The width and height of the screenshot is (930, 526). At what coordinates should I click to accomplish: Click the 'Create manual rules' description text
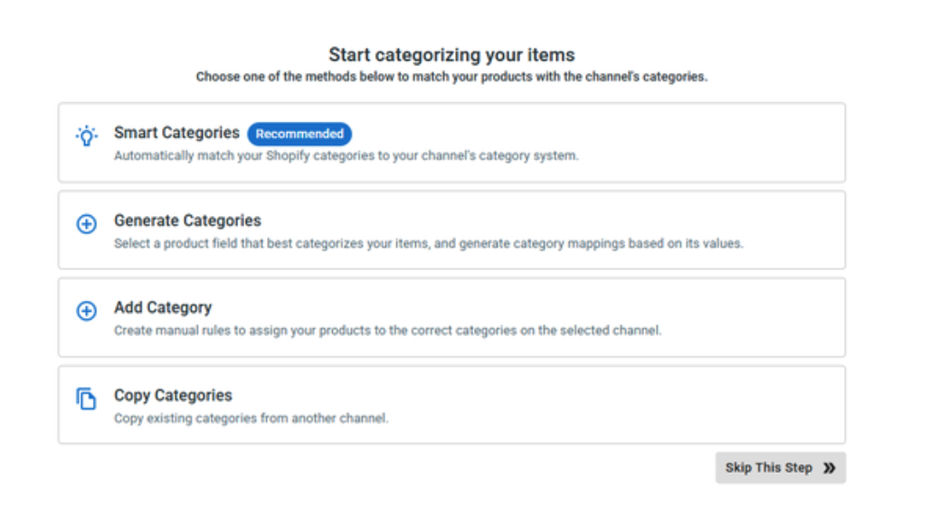pyautogui.click(x=387, y=331)
